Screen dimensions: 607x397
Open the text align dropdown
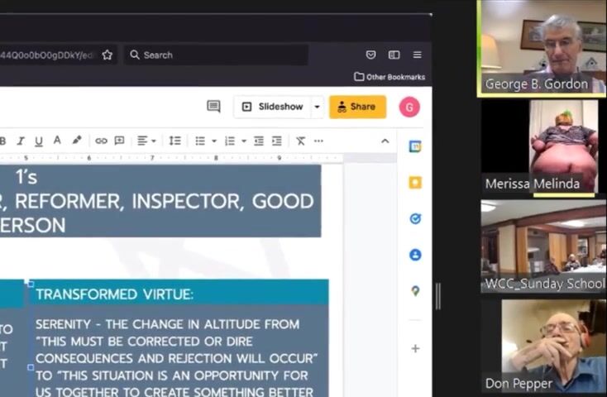click(x=146, y=141)
